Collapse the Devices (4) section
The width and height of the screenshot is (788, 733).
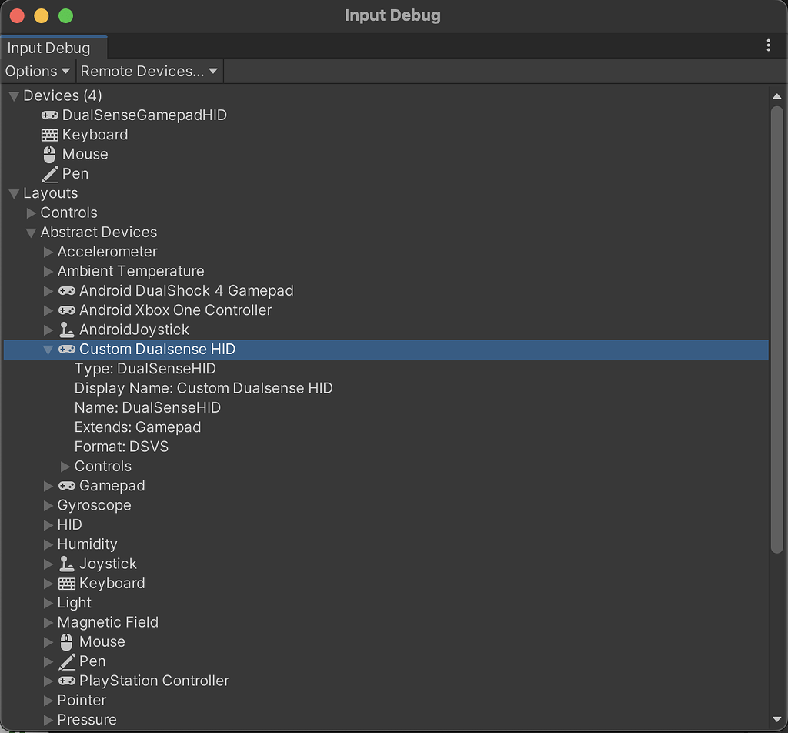13,95
